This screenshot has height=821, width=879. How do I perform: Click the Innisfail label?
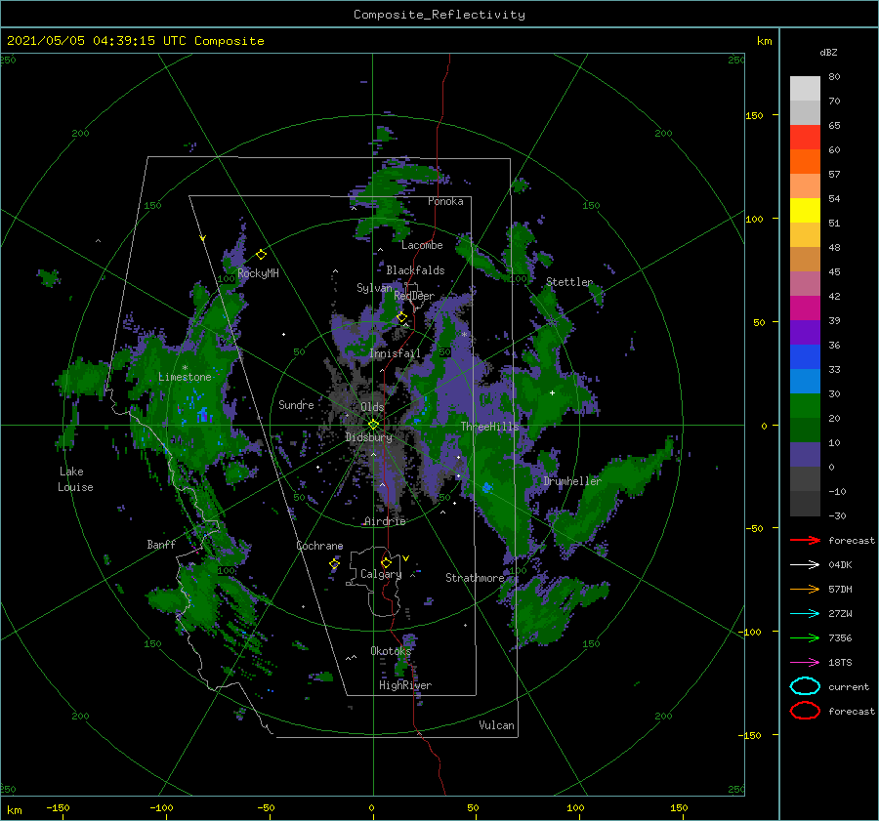tap(395, 353)
